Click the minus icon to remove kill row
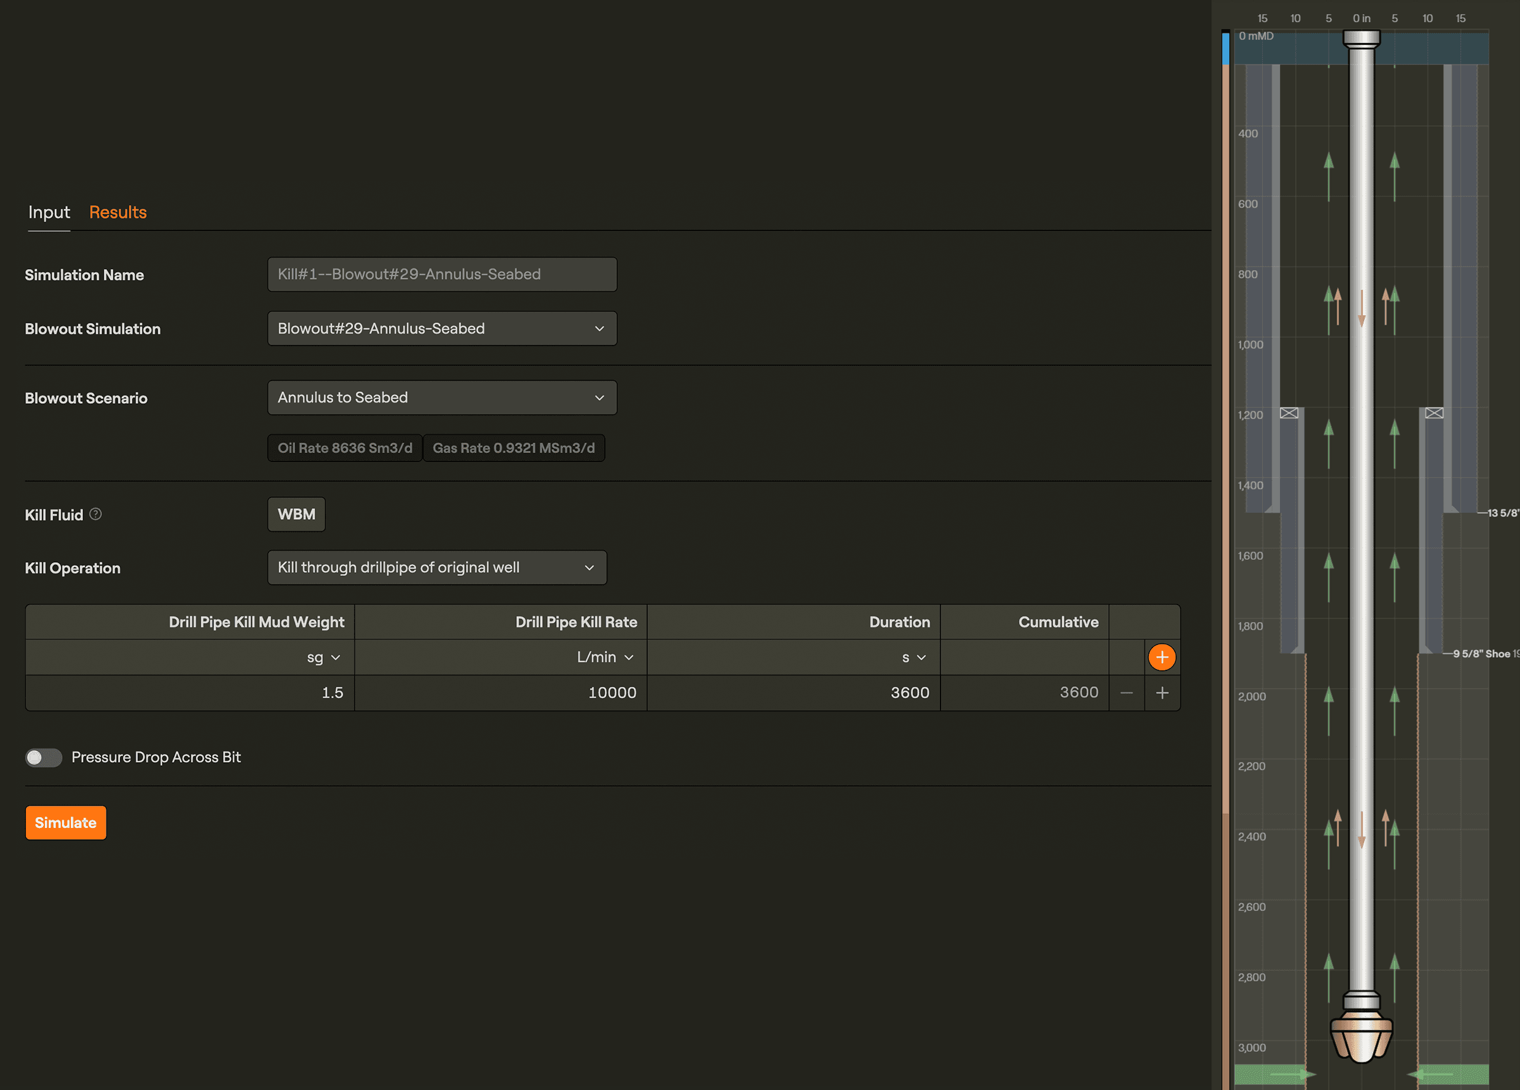 [x=1126, y=692]
